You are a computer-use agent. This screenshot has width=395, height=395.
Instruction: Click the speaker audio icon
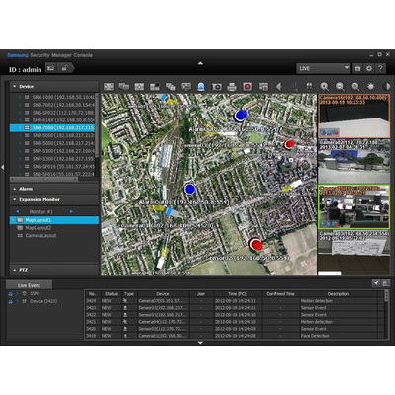pyautogui.click(x=278, y=87)
